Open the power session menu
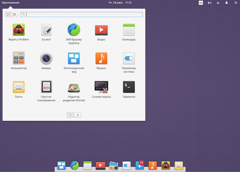 [235, 2]
